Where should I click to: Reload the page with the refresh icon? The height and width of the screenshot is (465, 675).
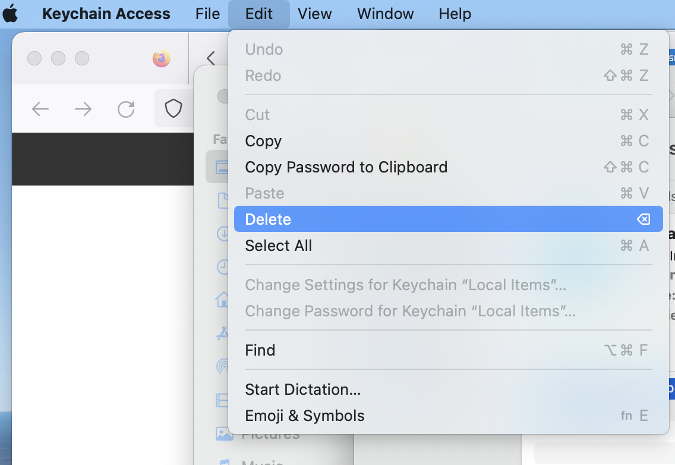pos(125,109)
